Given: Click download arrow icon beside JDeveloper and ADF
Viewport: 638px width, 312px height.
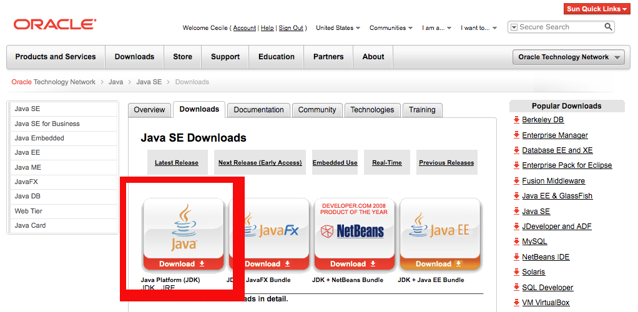Looking at the screenshot, I should tap(516, 226).
